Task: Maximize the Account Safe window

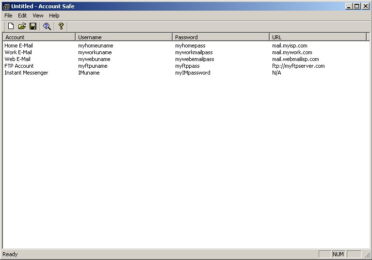Action: tap(357, 6)
